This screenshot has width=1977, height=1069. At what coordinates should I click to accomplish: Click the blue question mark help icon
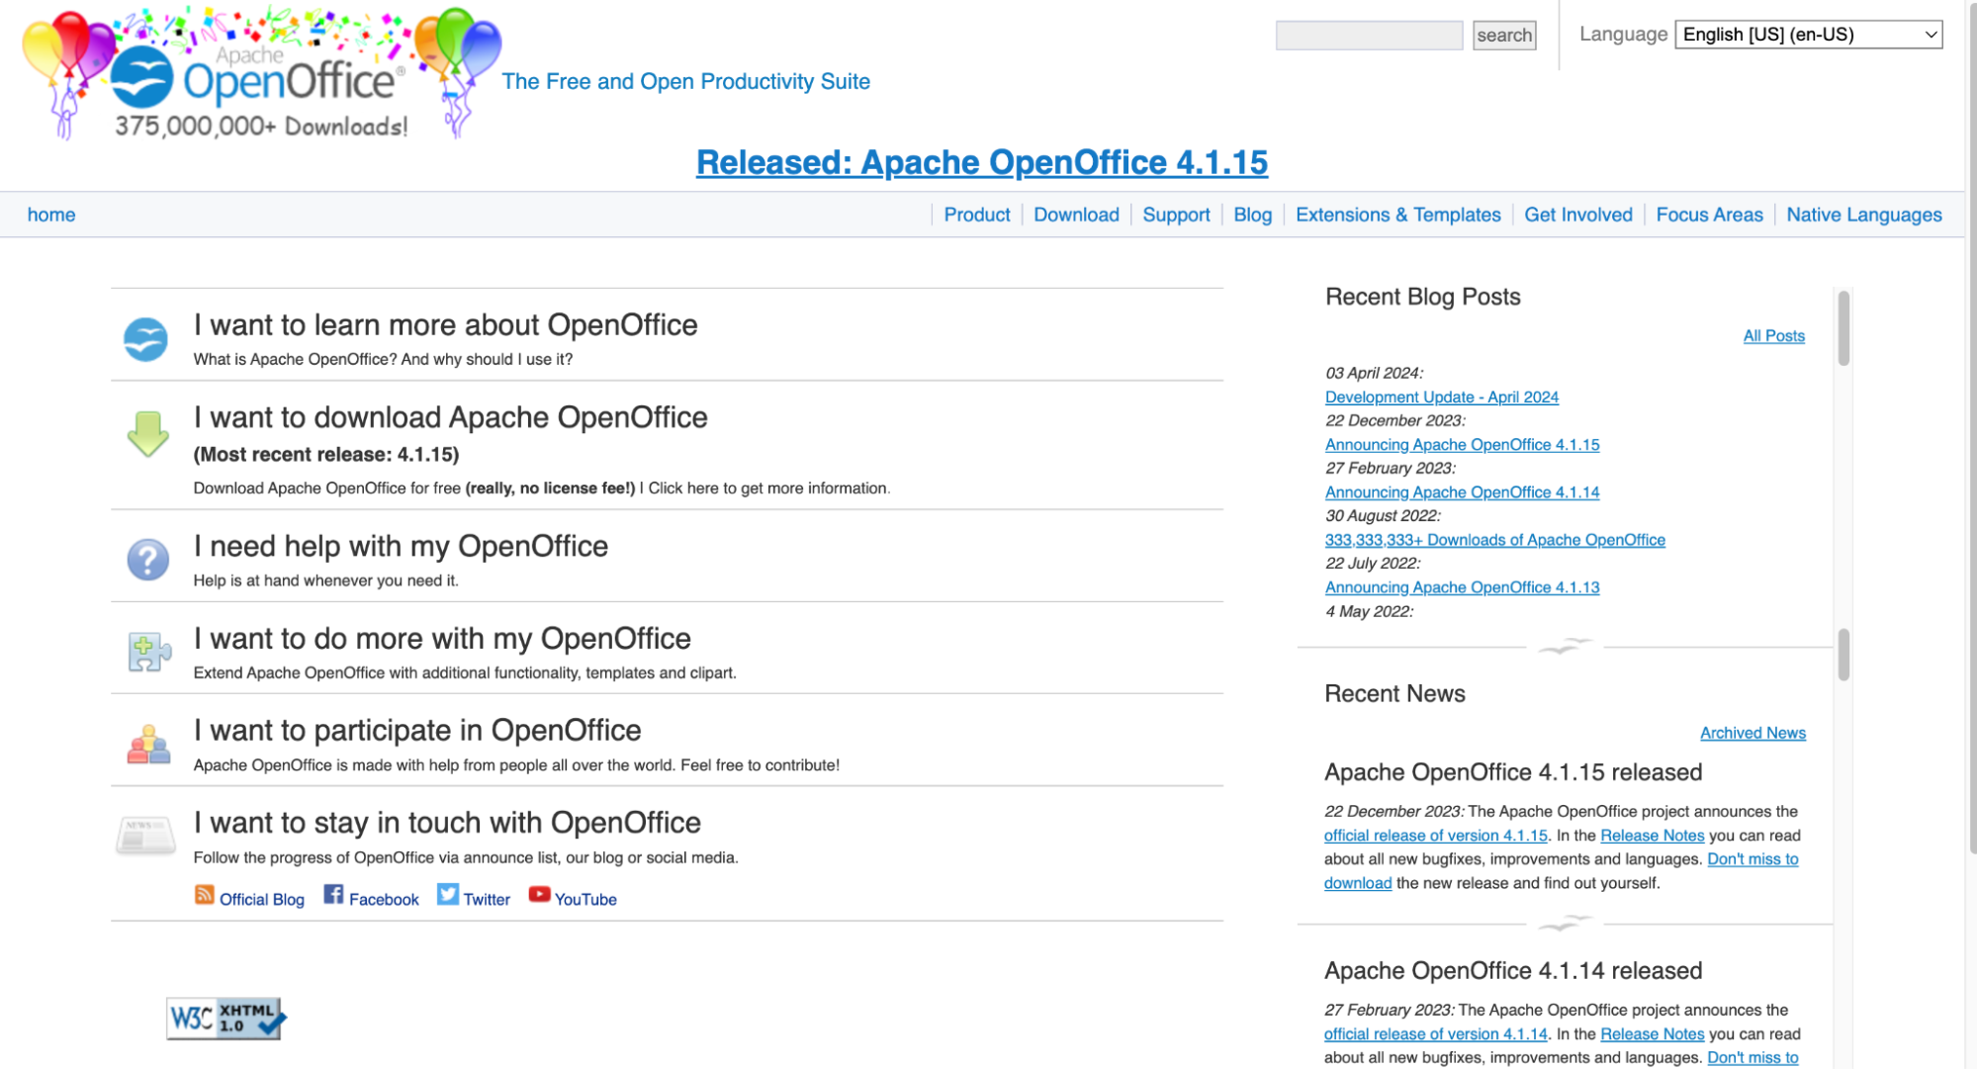click(147, 560)
